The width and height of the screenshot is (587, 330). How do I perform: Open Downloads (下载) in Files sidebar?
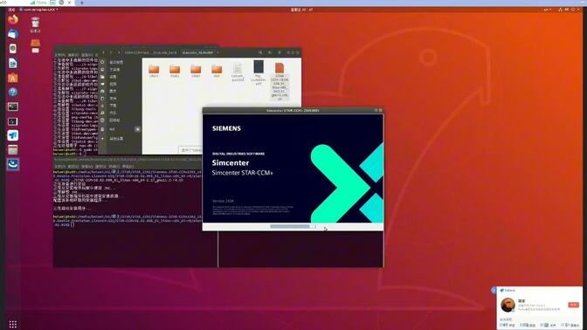113,106
